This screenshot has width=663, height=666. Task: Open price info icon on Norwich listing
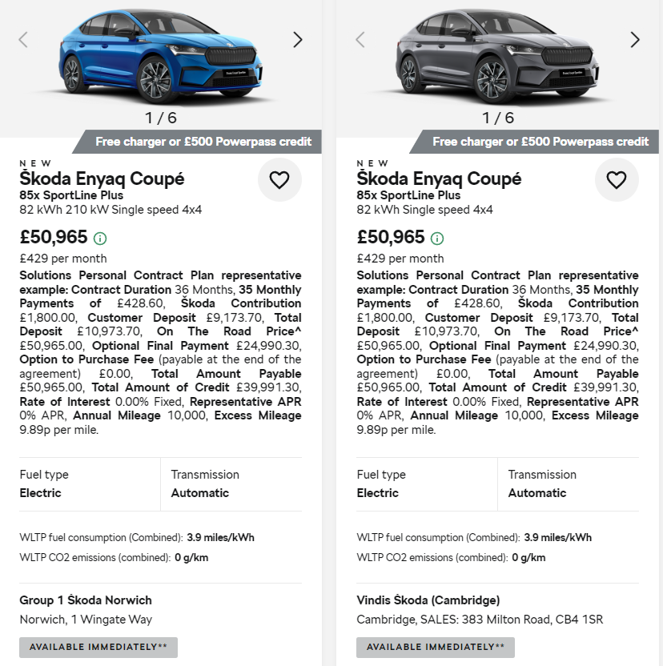click(x=100, y=239)
